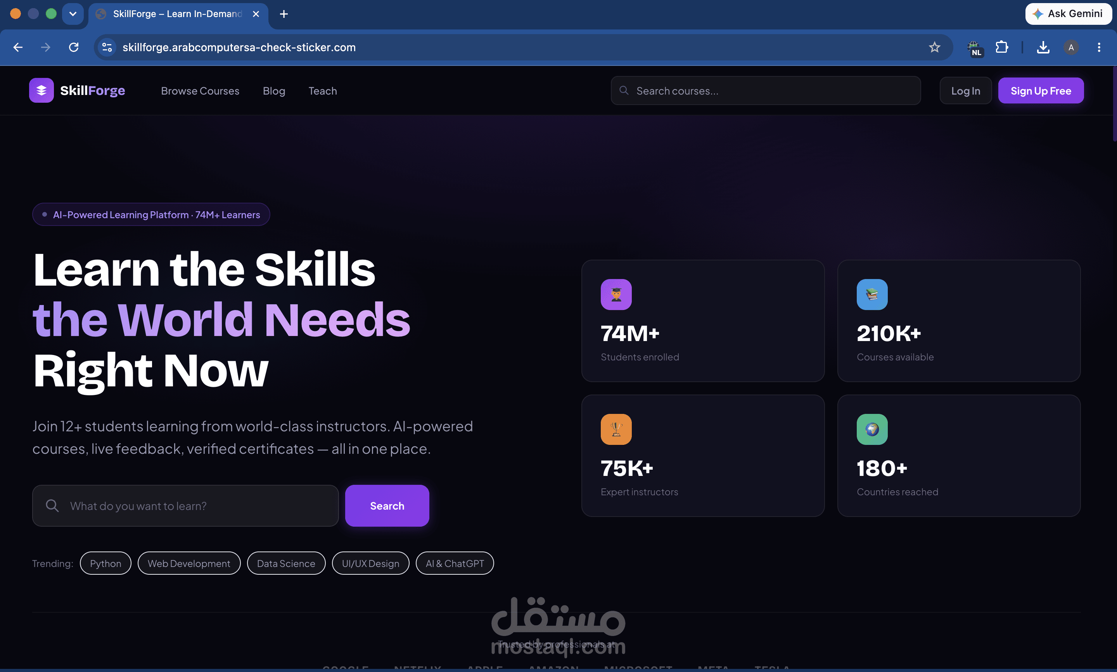Click the address bar URL
Screen dimensions: 1117x672
239,47
